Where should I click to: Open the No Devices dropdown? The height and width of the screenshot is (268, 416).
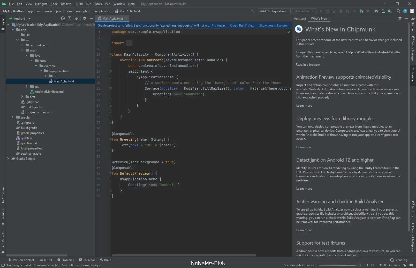(x=304, y=11)
